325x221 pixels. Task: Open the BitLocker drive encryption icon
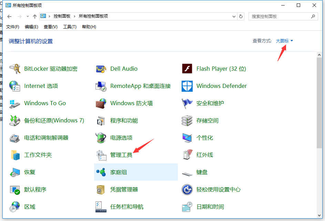15,69
